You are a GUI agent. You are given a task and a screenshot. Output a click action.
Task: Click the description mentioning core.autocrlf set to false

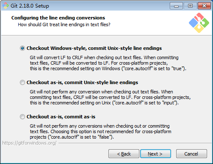[100, 131]
